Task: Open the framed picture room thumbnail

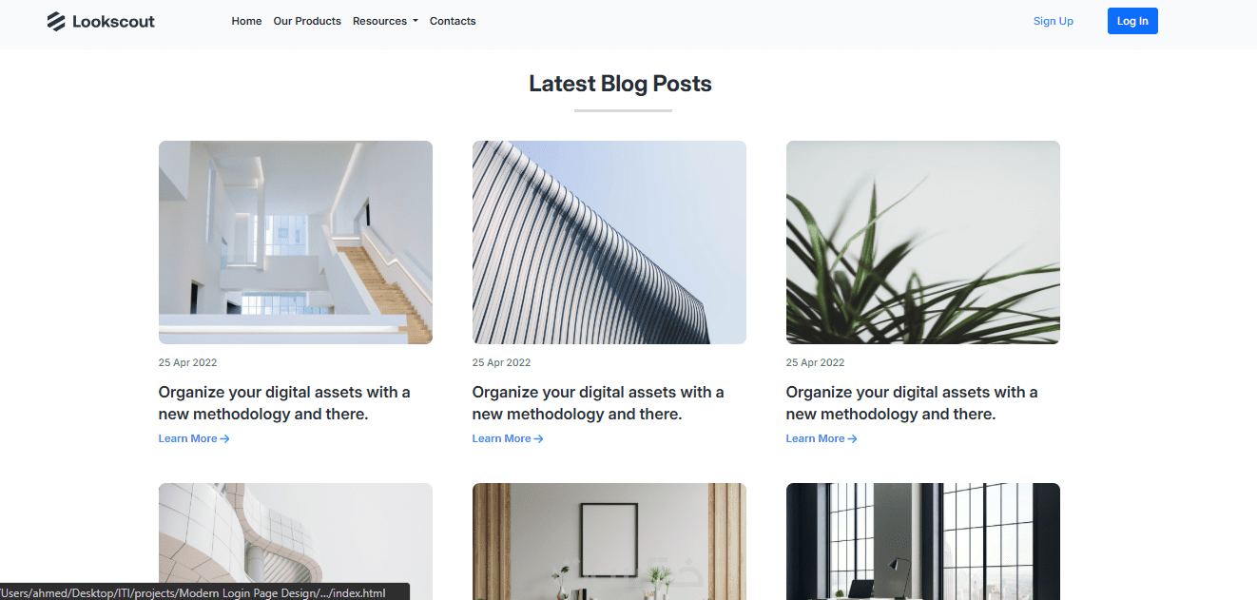Action: 609,541
